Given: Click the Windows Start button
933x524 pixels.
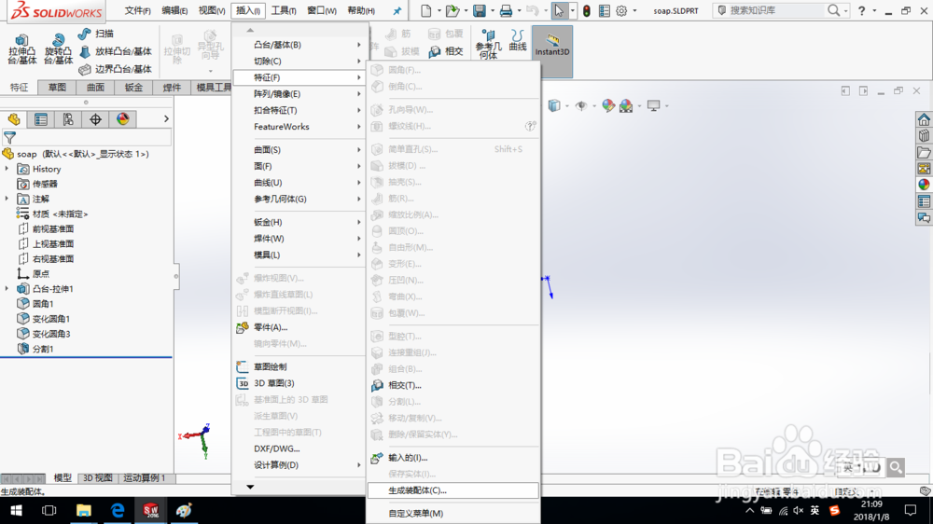Looking at the screenshot, I should (x=16, y=510).
